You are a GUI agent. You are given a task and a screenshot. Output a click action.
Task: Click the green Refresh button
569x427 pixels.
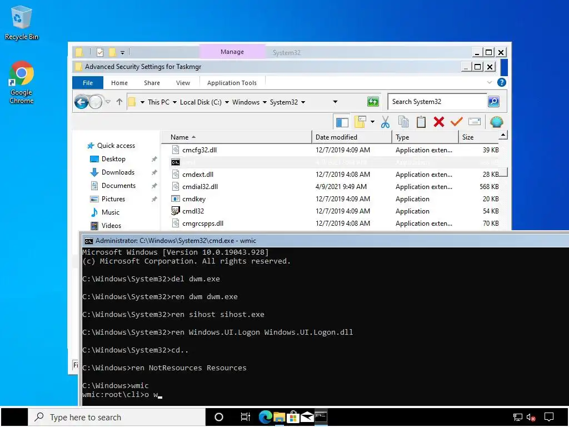click(x=373, y=102)
